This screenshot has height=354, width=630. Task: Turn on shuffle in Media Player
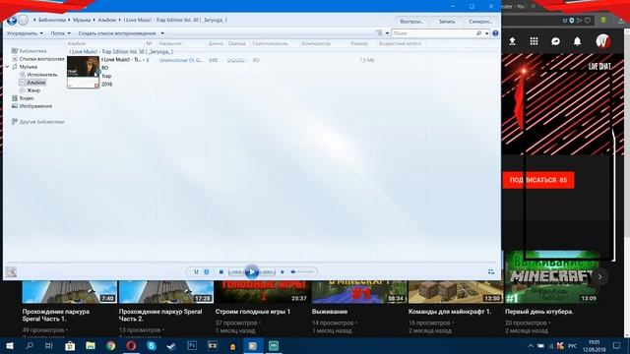tap(196, 271)
